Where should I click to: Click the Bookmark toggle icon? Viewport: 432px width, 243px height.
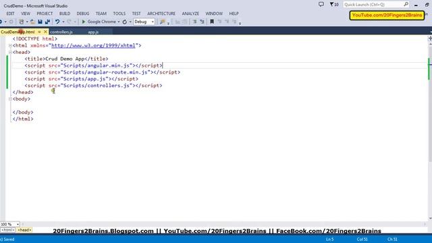click(212, 22)
